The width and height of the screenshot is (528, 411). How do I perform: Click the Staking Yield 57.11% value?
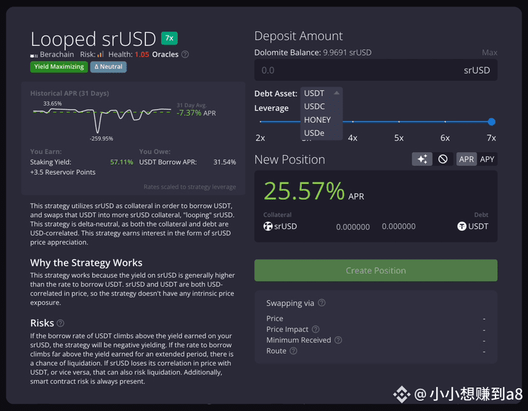pos(122,162)
